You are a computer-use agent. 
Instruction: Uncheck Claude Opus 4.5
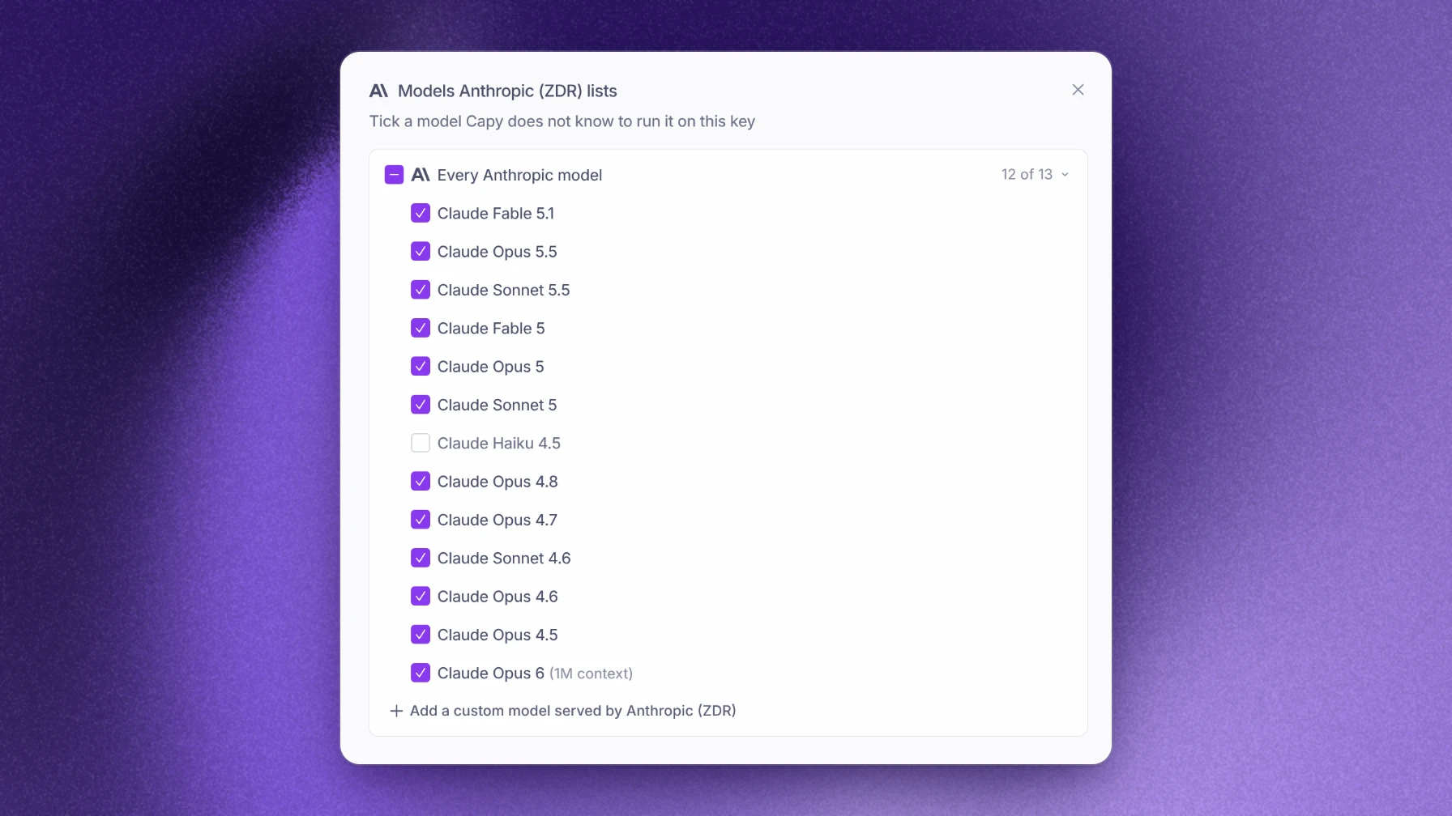click(421, 635)
